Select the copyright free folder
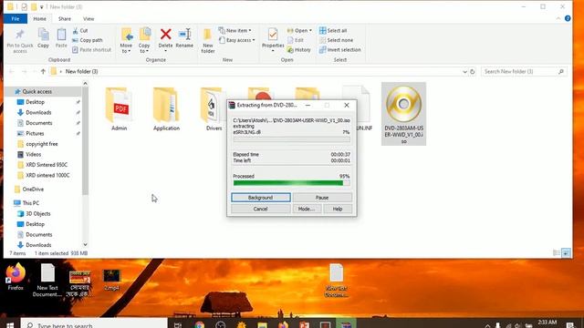This screenshot has height=328, width=584. tap(42, 144)
